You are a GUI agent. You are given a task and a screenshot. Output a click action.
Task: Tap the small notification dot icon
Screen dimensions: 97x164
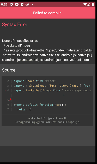(32, 4)
